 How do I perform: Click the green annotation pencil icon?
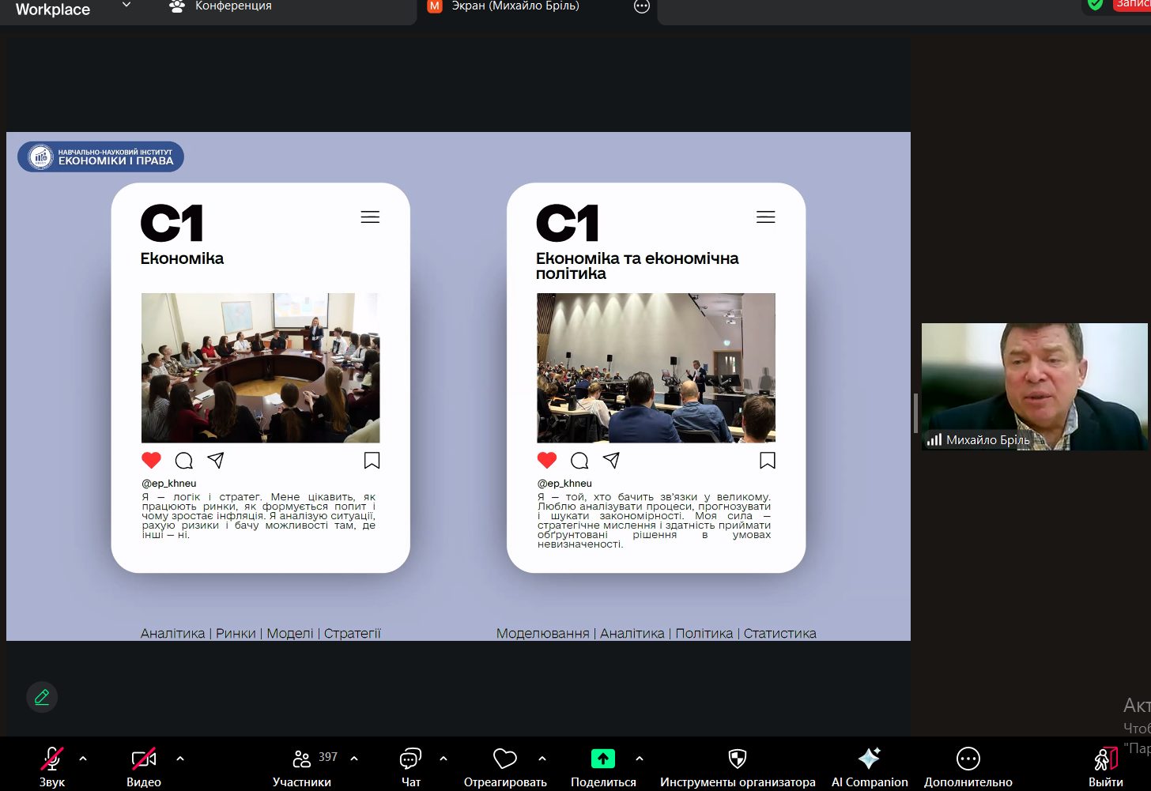(42, 697)
